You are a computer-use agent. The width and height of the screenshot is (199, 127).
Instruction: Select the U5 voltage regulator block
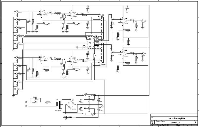[x=89, y=111]
